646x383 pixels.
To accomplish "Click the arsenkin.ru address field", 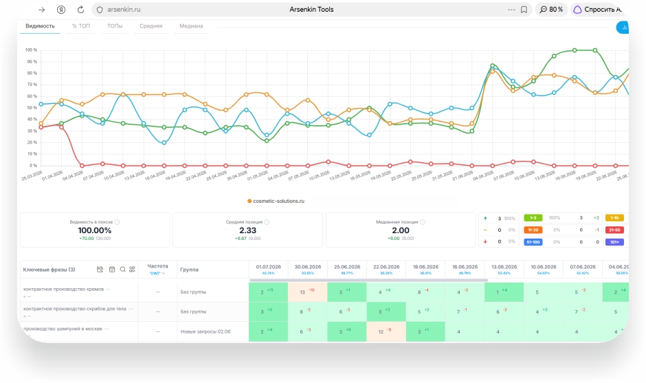I will 124,10.
